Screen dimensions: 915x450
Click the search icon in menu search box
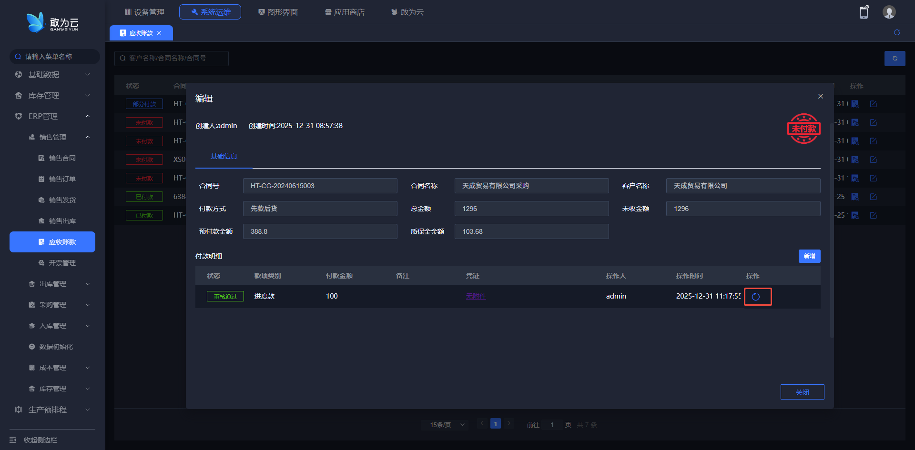tap(18, 57)
